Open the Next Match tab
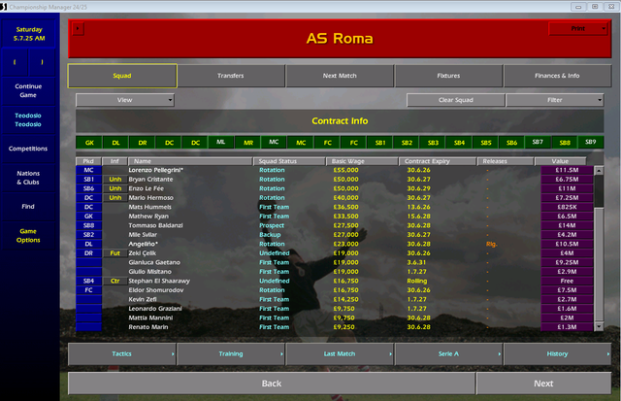621x401 pixels. [x=340, y=76]
